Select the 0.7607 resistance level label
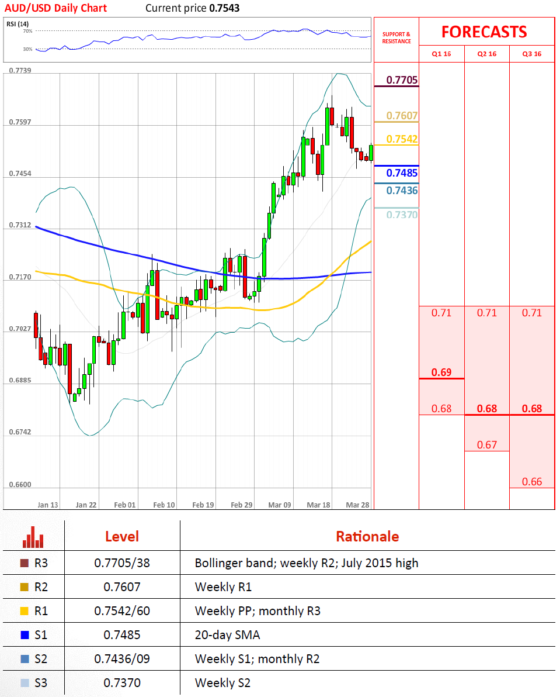The height and width of the screenshot is (697, 560). 402,116
